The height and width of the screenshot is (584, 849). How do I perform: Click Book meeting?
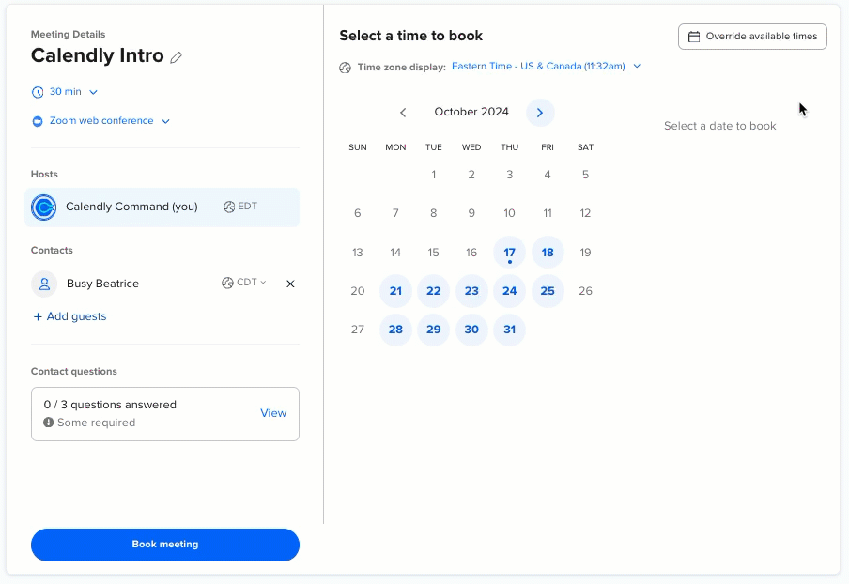click(165, 545)
